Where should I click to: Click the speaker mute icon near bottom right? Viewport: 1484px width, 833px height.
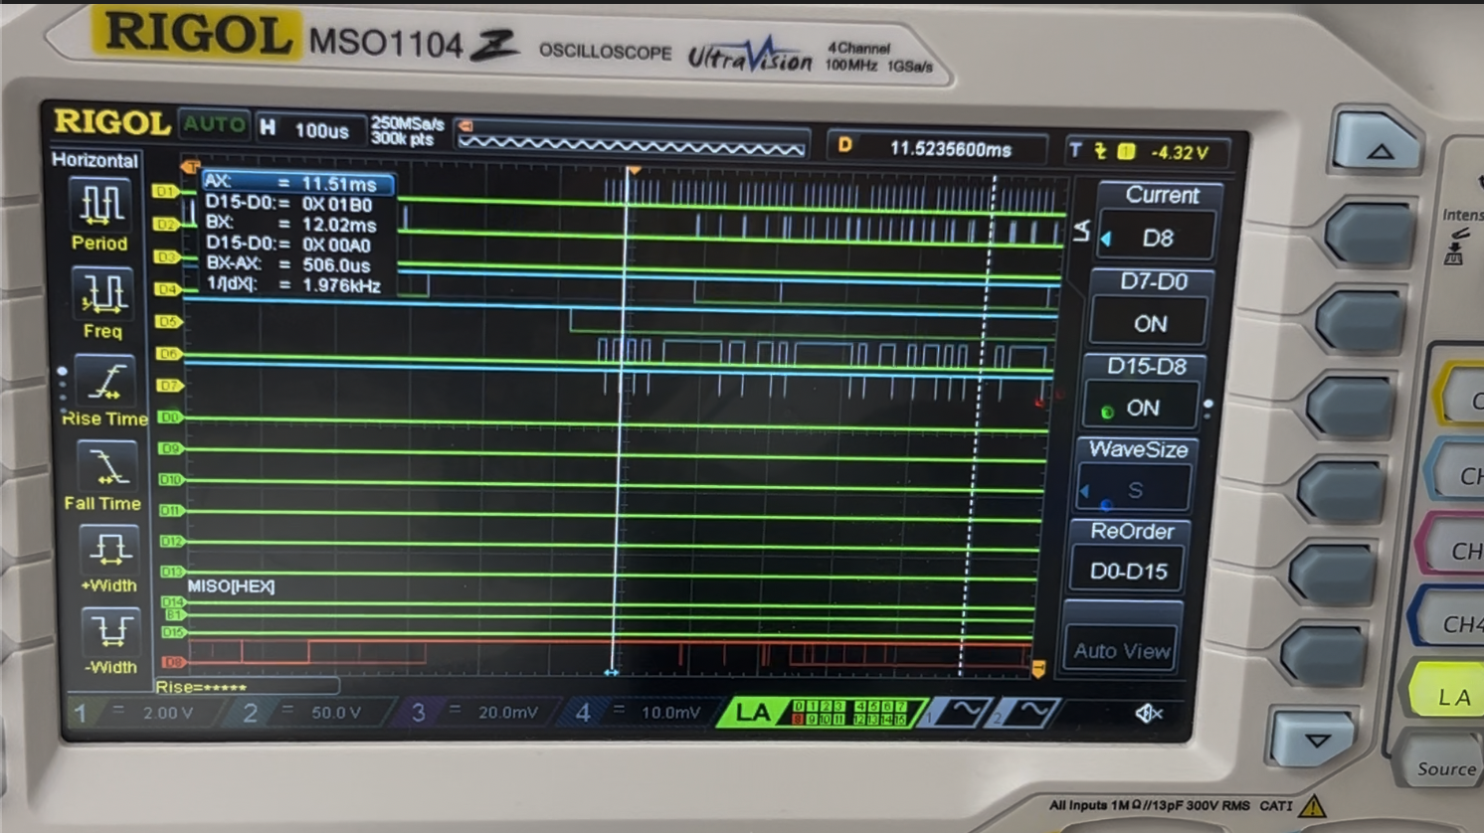point(1150,712)
